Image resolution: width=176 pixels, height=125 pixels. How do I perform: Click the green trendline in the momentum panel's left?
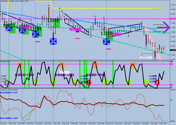point(29,113)
